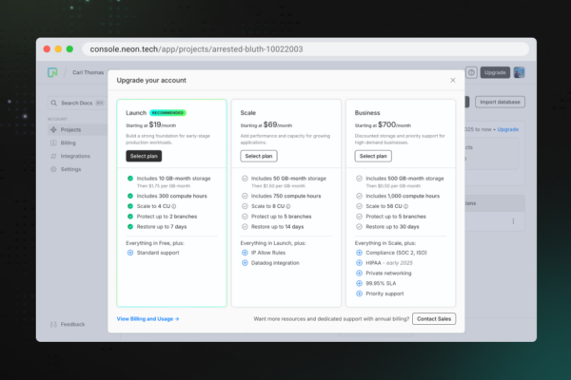Click the RECOMMENDED badge on Launch
Image resolution: width=571 pixels, height=380 pixels.
(167, 113)
